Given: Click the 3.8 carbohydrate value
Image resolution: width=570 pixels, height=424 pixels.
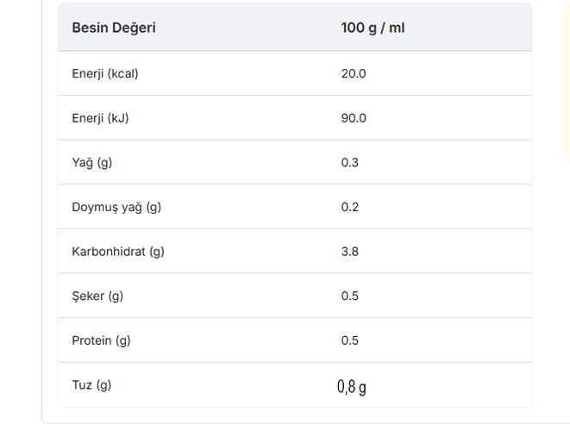Looking at the screenshot, I should pyautogui.click(x=350, y=252).
